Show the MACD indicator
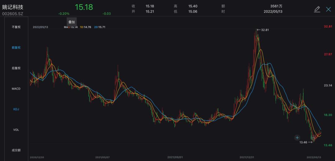Viewport: 335px width, 161px height. click(16, 89)
